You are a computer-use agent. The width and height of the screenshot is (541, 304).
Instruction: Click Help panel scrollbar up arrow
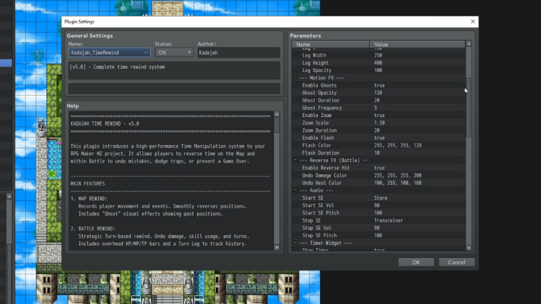click(x=277, y=114)
